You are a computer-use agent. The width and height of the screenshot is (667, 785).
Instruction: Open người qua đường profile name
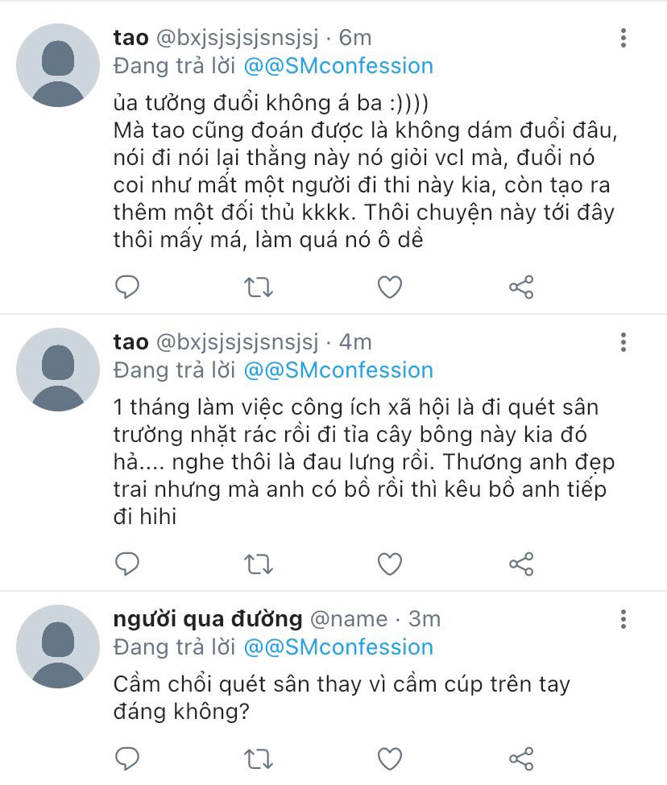tap(208, 620)
